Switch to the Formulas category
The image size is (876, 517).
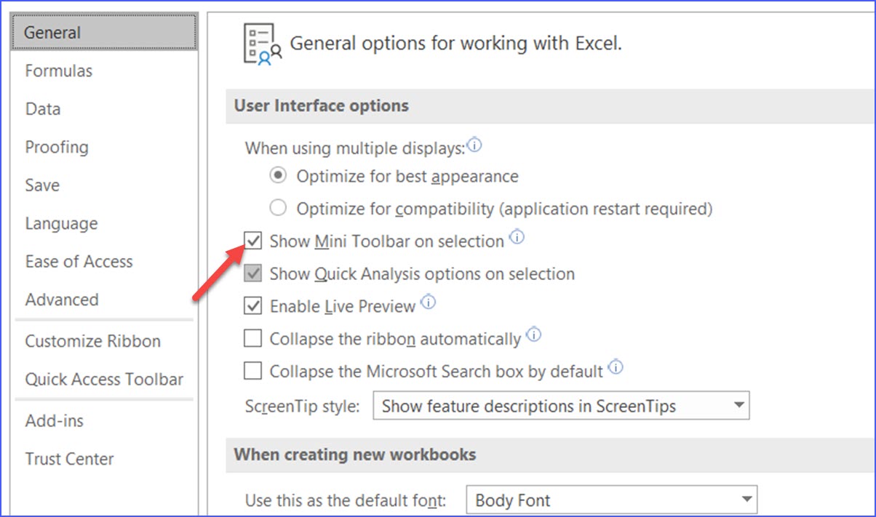(58, 71)
